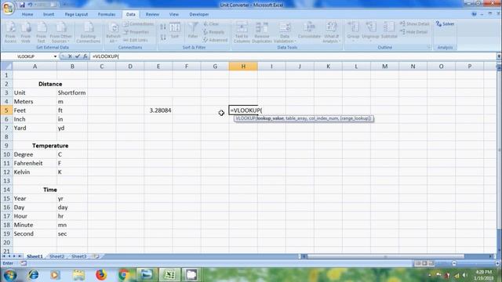The width and height of the screenshot is (502, 282).
Task: Switch to the Home tab
Action: pos(27,14)
